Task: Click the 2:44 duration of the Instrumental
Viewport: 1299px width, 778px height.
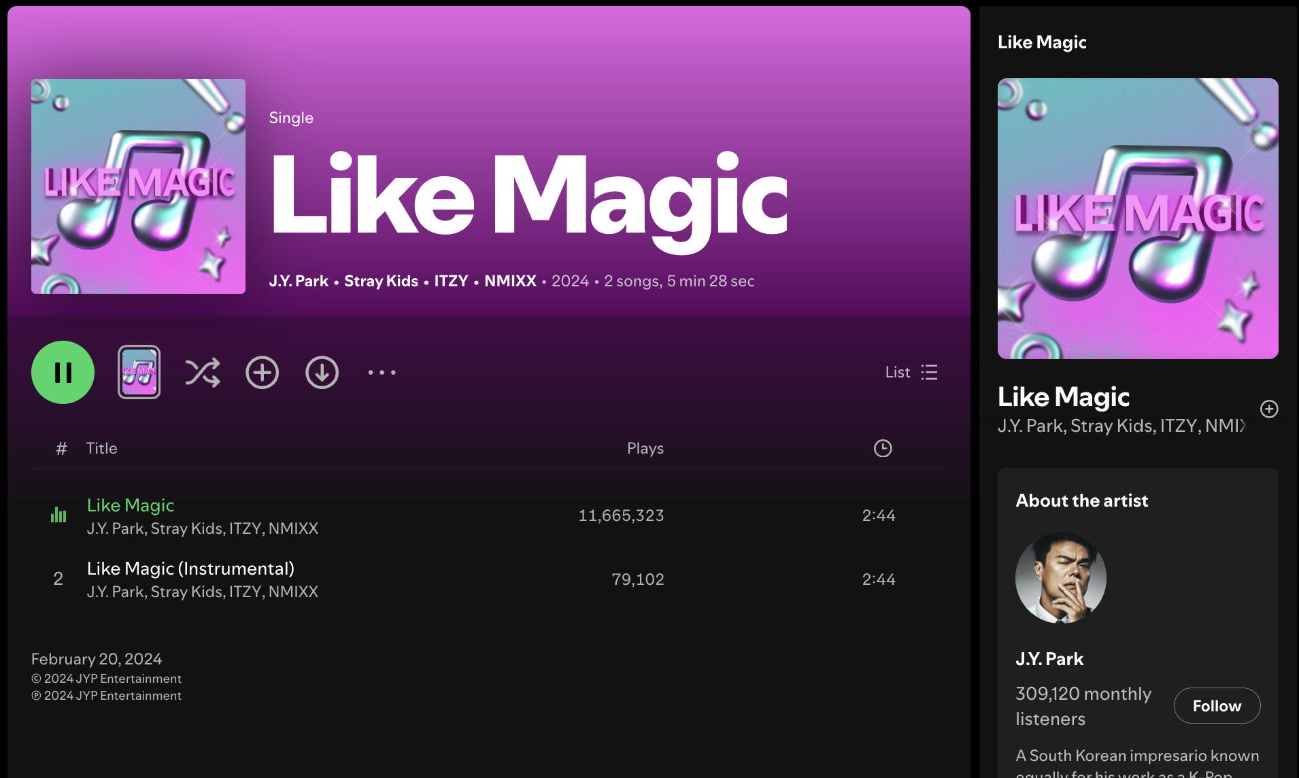Action: coord(879,579)
